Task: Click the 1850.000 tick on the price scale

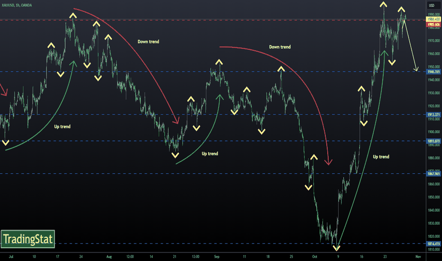Action: [434, 197]
